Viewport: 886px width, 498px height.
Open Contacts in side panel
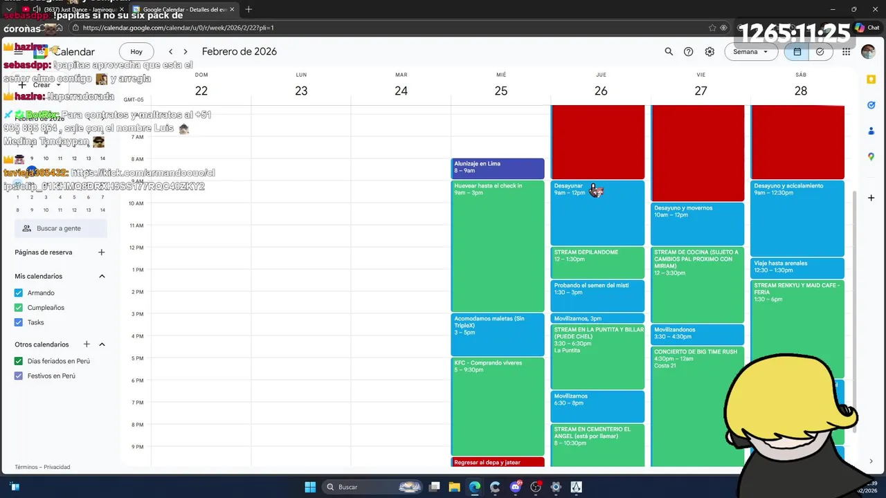click(x=871, y=131)
